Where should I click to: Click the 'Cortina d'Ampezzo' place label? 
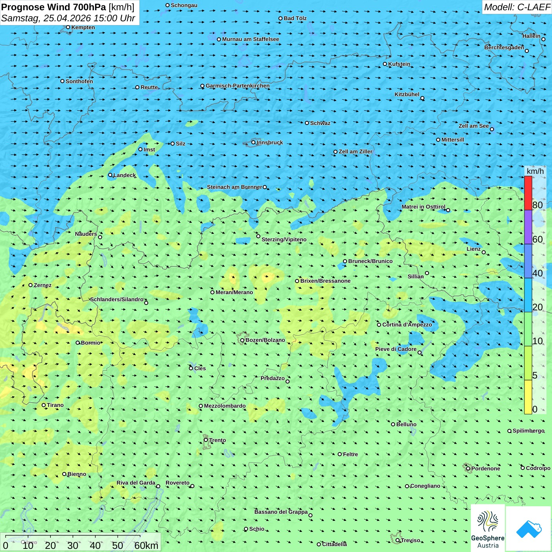click(407, 324)
